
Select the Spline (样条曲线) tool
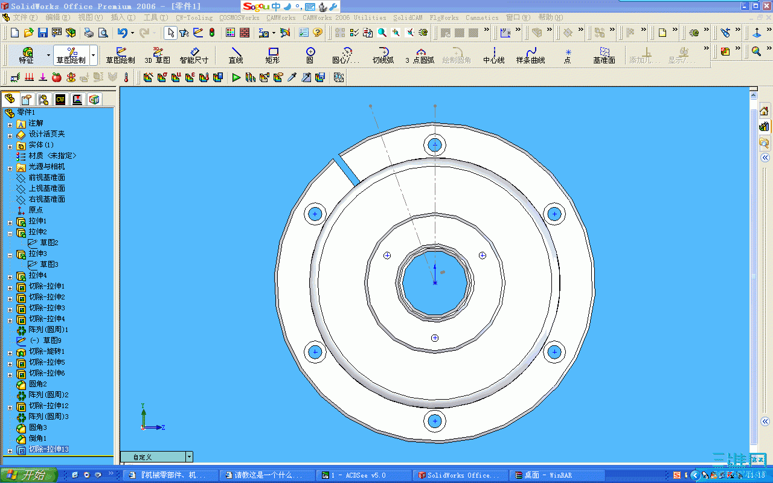531,56
